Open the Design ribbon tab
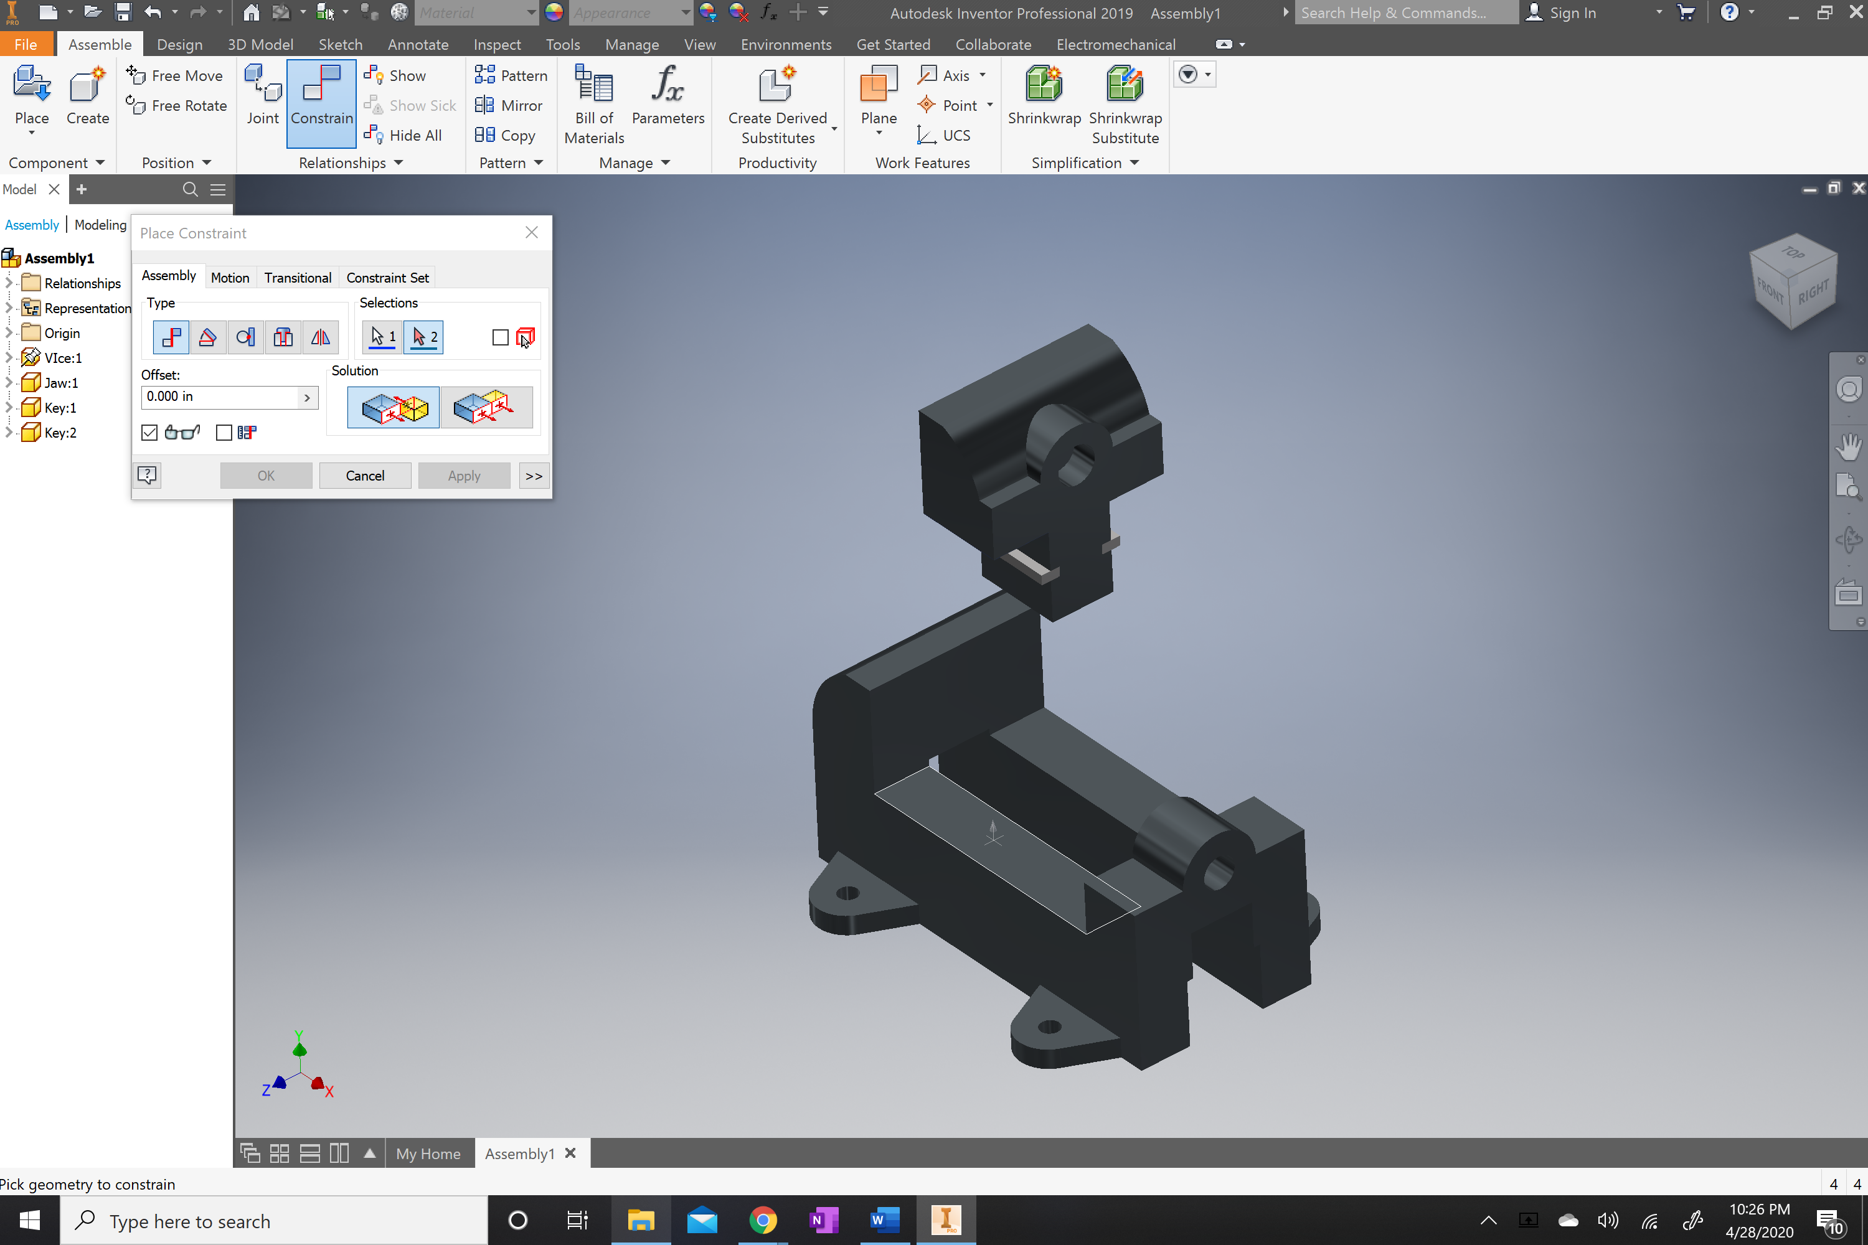1868x1245 pixels. tap(179, 44)
